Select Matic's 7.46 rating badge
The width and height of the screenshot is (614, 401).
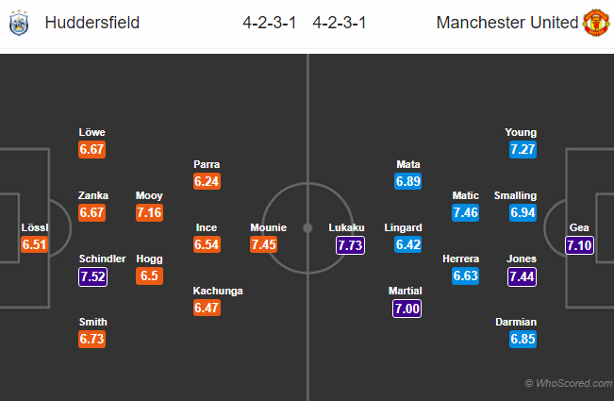(x=466, y=213)
